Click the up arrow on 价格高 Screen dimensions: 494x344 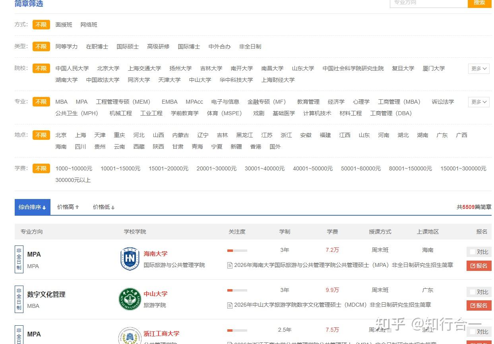pos(77,207)
